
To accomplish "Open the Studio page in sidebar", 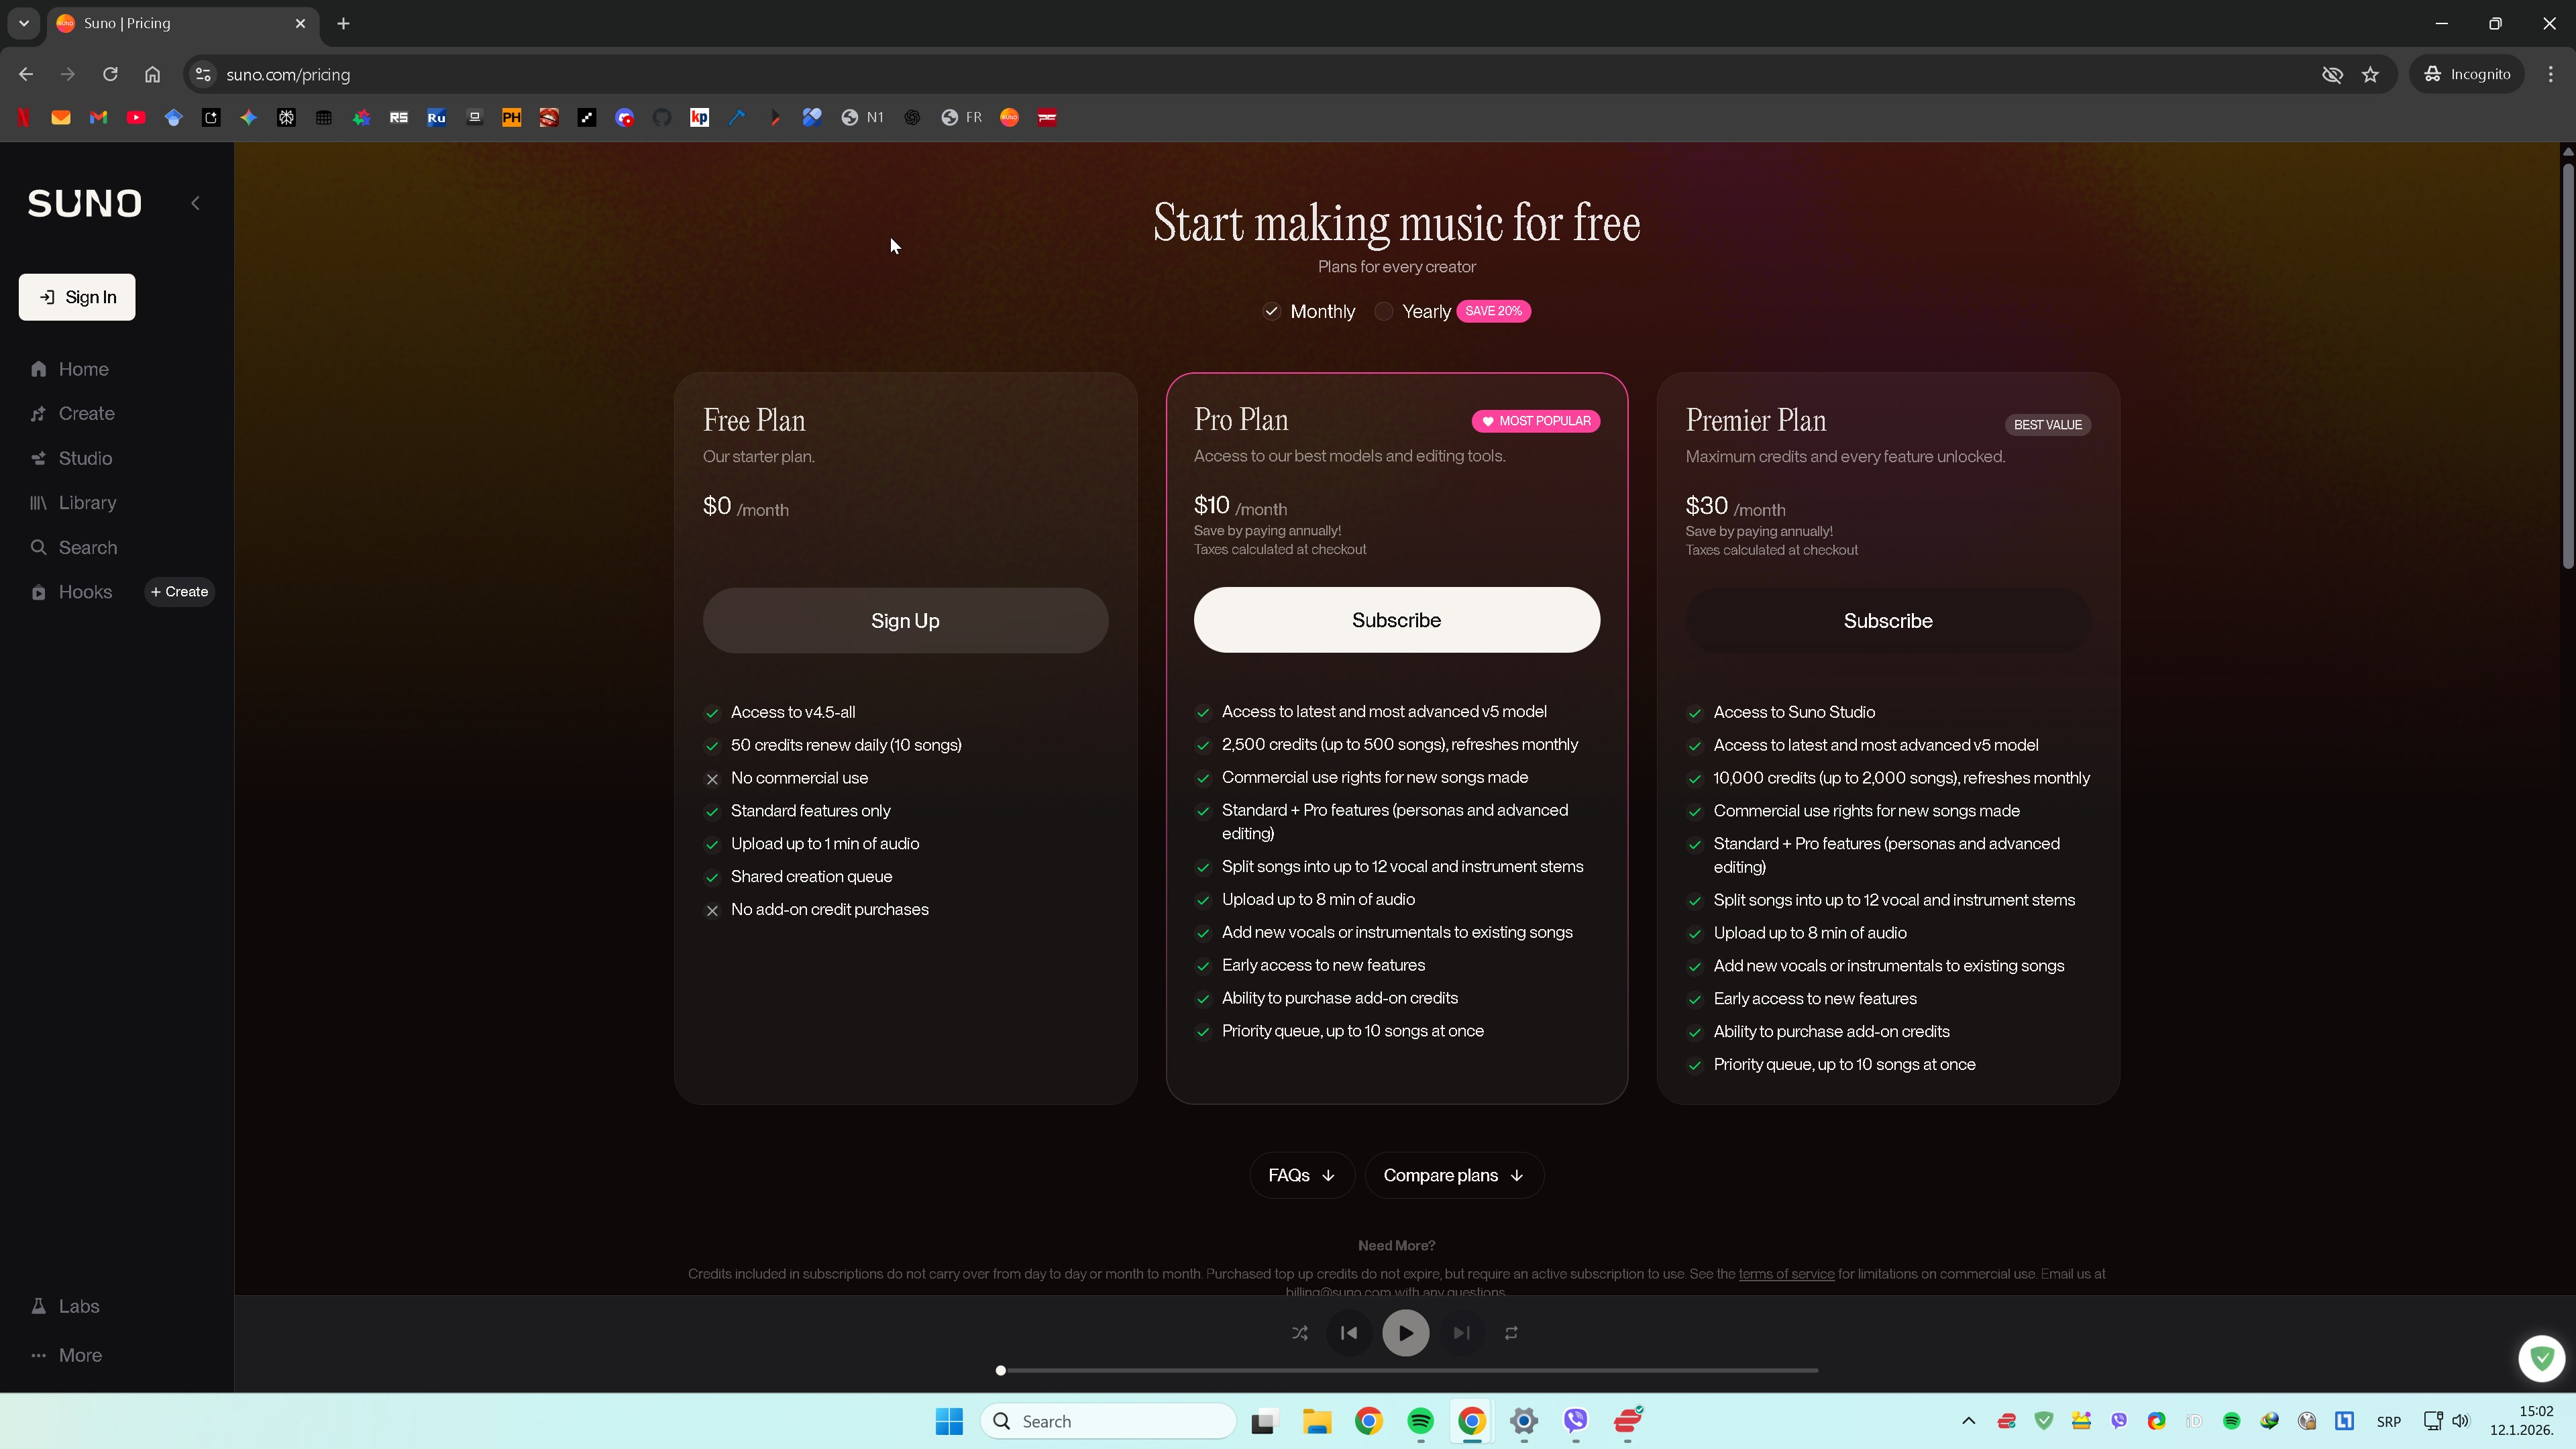I will coord(85,458).
